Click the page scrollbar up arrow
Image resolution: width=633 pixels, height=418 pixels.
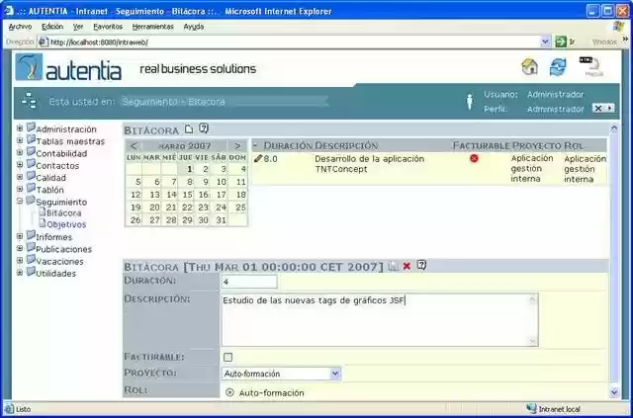click(614, 128)
